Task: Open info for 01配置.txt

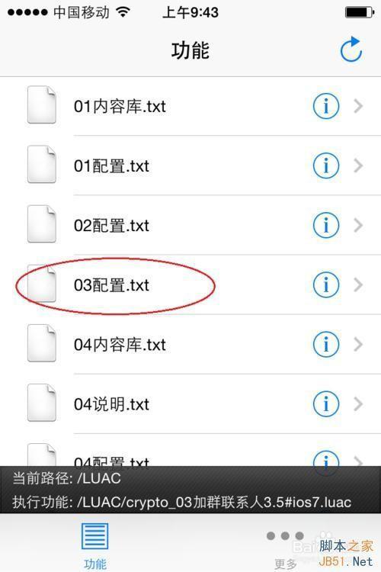Action: [326, 165]
